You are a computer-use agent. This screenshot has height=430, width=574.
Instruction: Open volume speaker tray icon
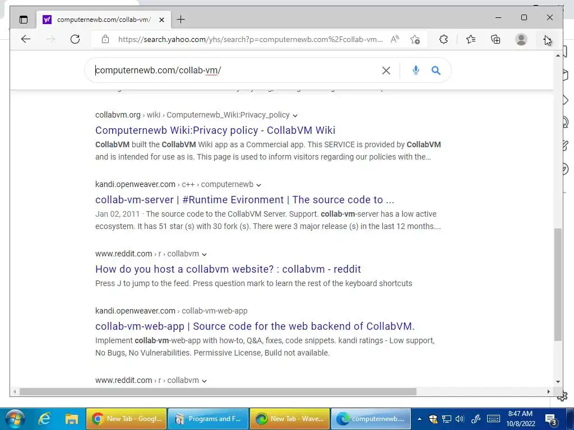click(460, 419)
